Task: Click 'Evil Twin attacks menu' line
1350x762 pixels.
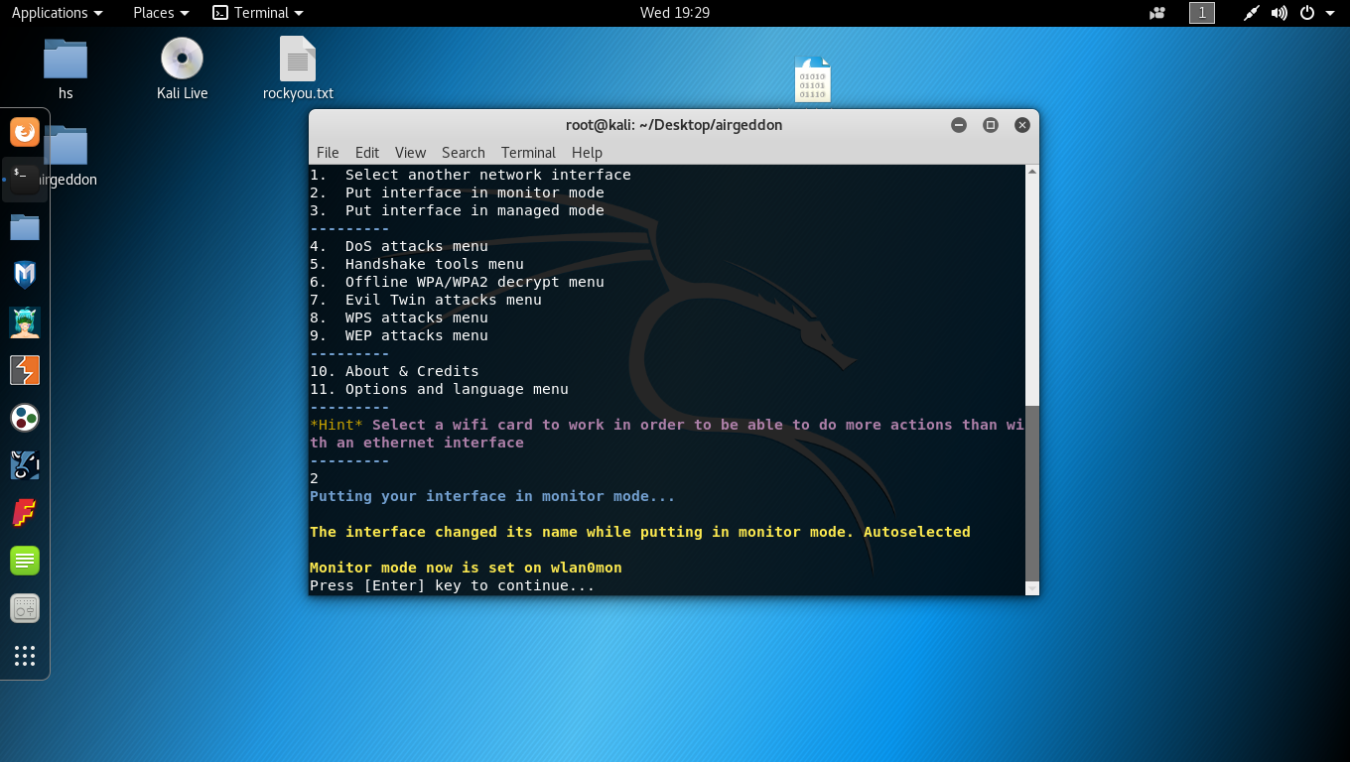Action: [x=426, y=300]
